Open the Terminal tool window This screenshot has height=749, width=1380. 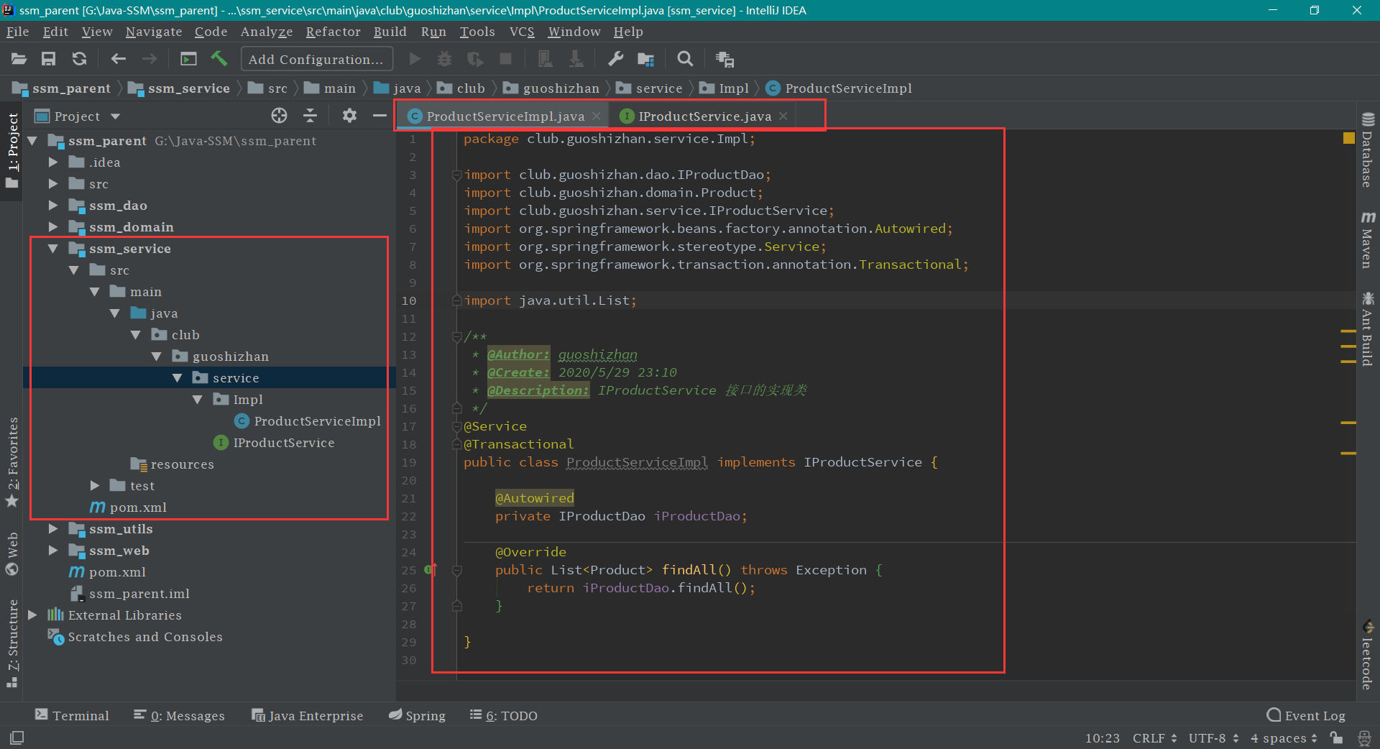pos(73,715)
